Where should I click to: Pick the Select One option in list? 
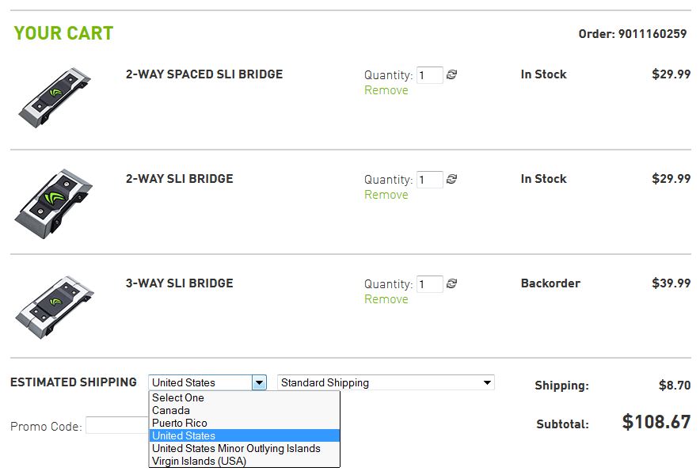click(178, 397)
